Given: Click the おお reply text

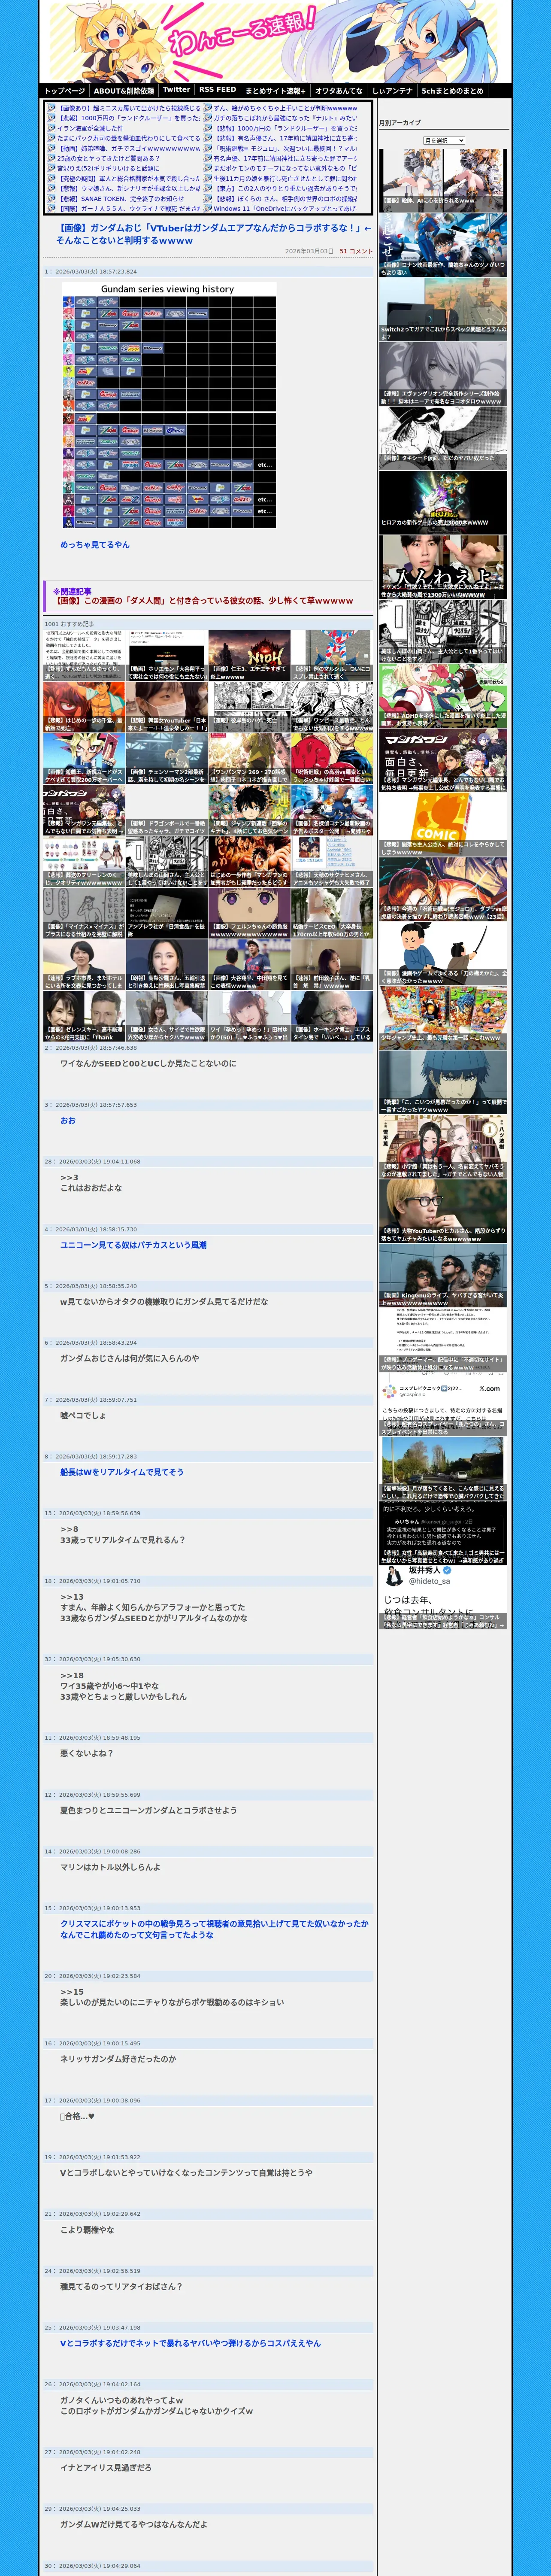Looking at the screenshot, I should pos(67,1121).
